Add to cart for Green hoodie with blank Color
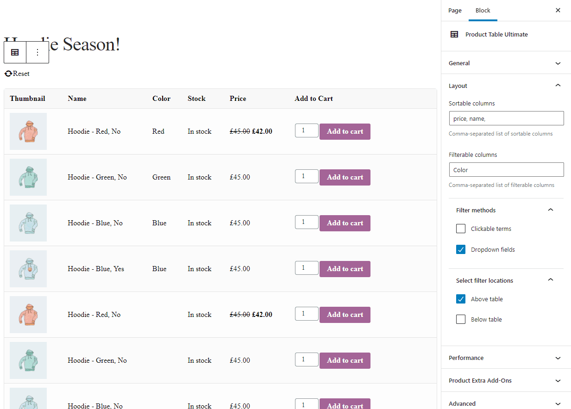The width and height of the screenshot is (571, 409). click(345, 360)
